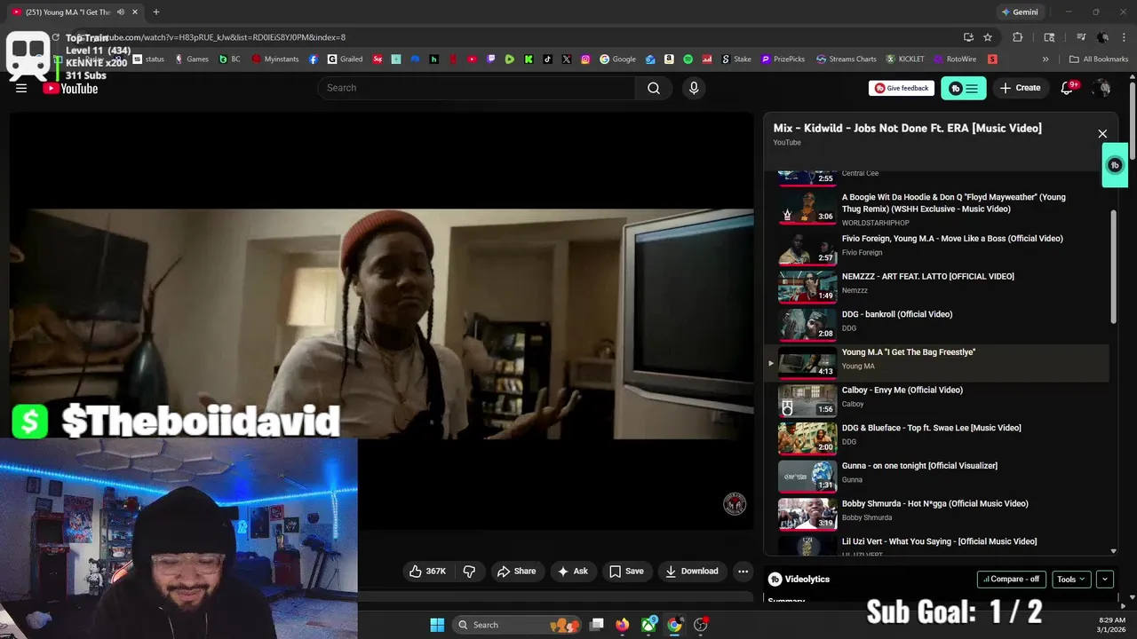Screen dimensions: 1137x639
Task: Click the search magnifier button
Action: [654, 88]
